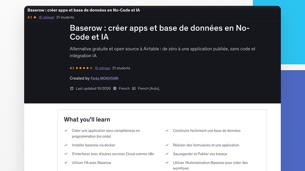This screenshot has height=171, width=305.
Task: Click the closed captions icon beside French [Auto]
Action: click(134, 89)
